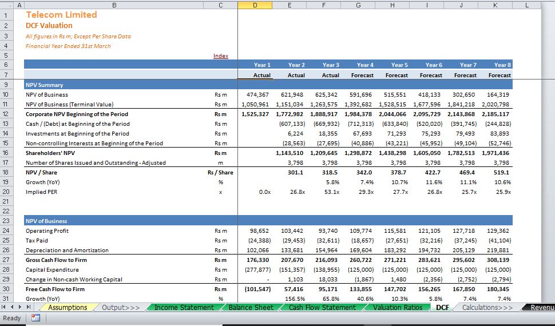Select the Year 1 Corporate NPV value 1,525,327
The image size is (555, 326).
(255, 114)
